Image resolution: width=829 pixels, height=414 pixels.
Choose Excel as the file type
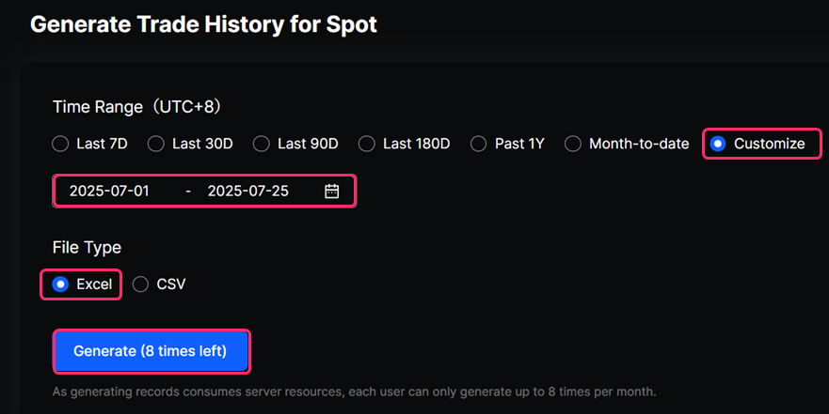pyautogui.click(x=82, y=284)
